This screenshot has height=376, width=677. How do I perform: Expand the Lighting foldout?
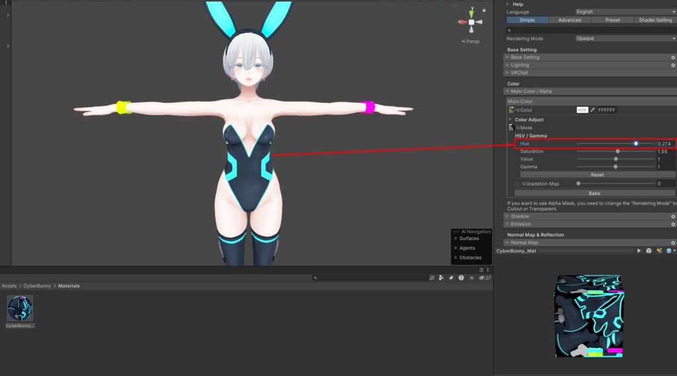coord(507,65)
